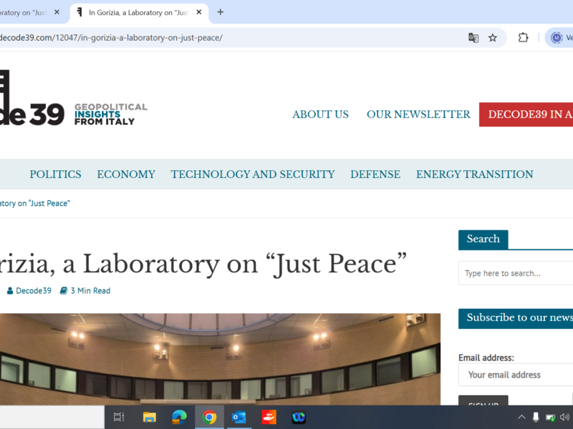Open the About Us link

coord(320,114)
